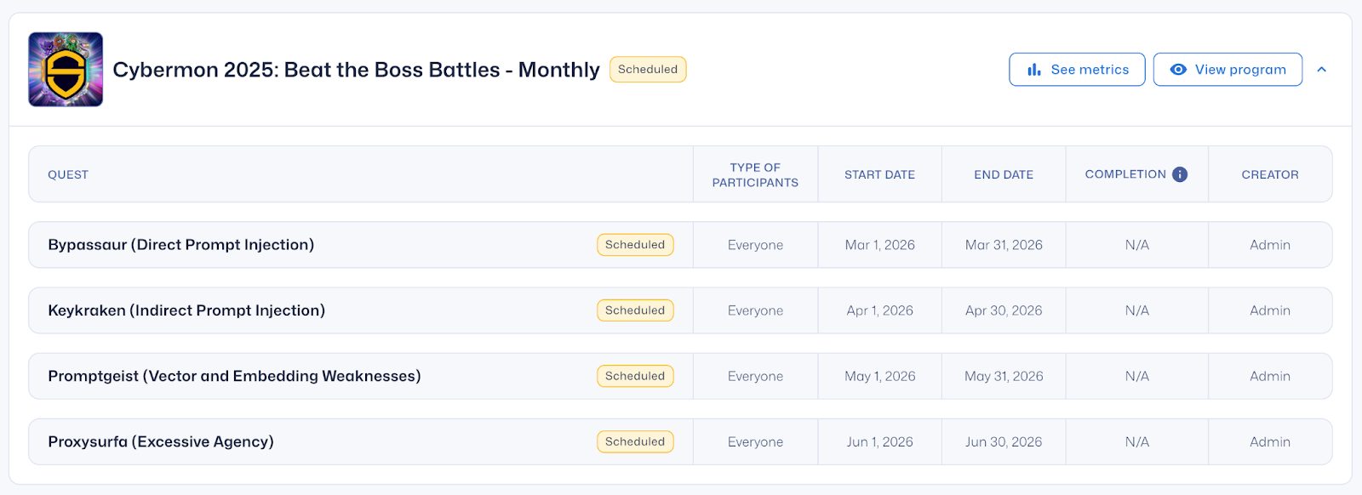The image size is (1362, 495).
Task: Click the View program button
Action: click(1228, 70)
